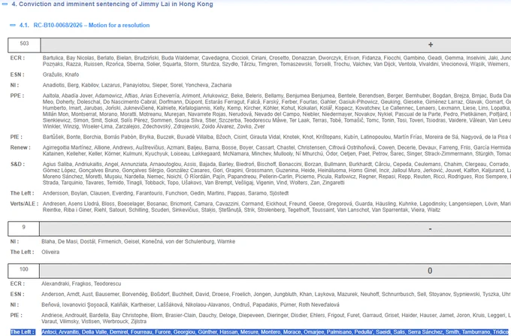The width and height of the screenshot is (511, 336).
Task: Click the name "Zacharia" in NI row
Action: 221,85
